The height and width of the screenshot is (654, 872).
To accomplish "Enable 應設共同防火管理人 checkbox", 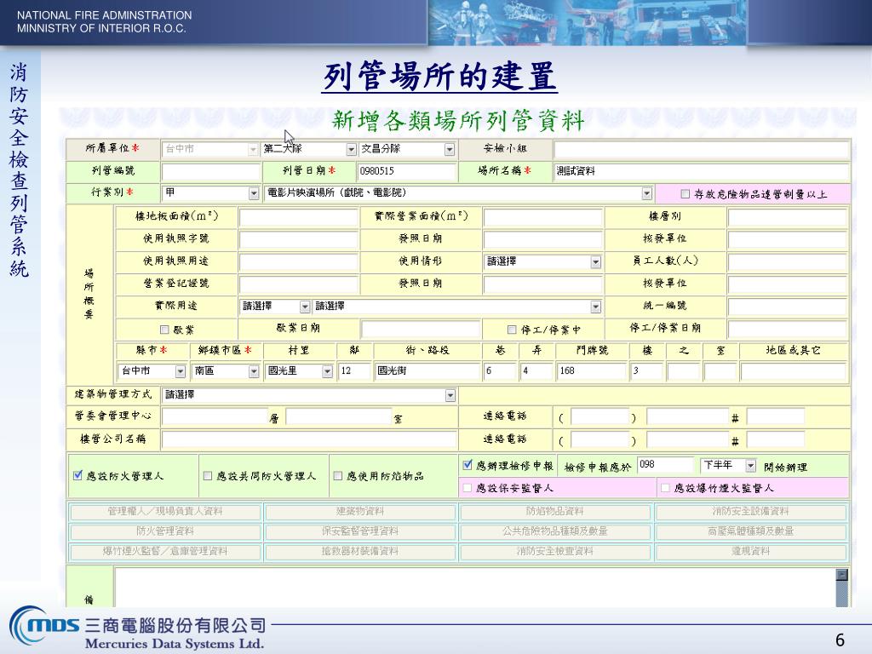I will [208, 475].
